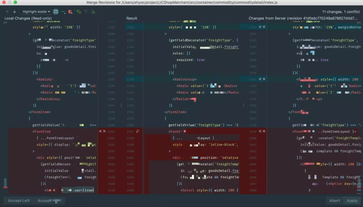
Task: Apply non-conflicting changes from left side
Action: (x=86, y=12)
